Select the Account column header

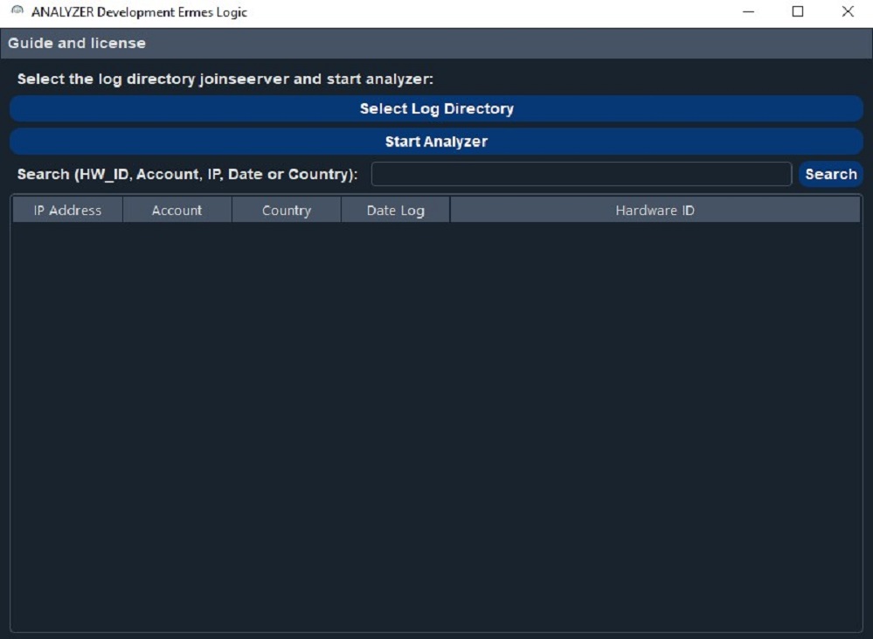pyautogui.click(x=177, y=210)
